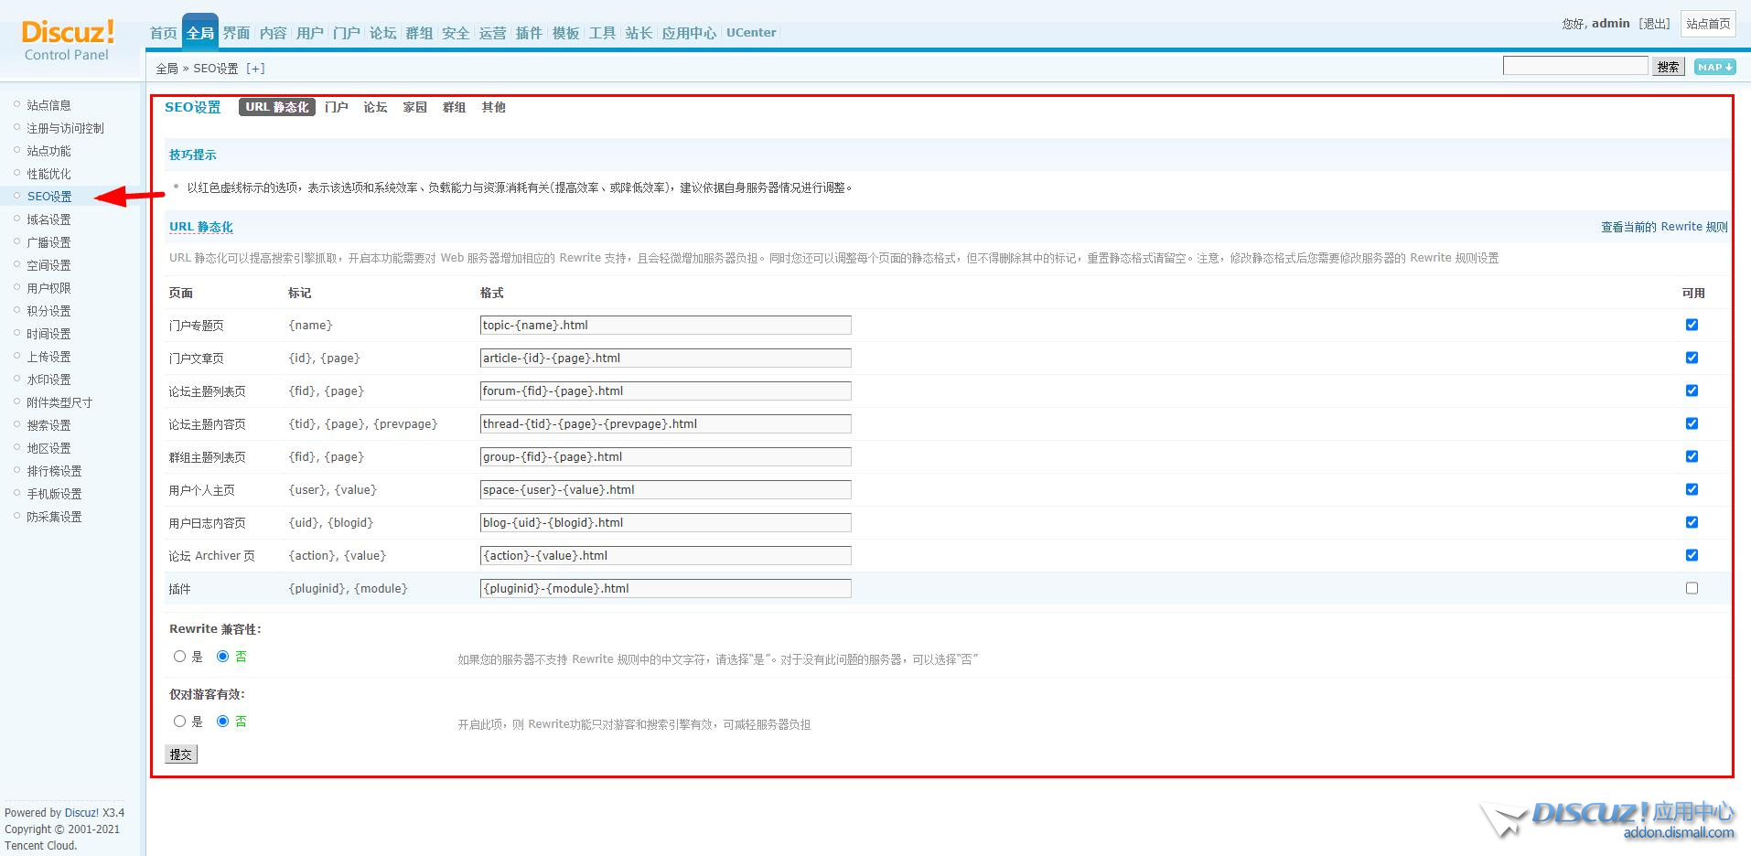Click the search text field at top
The height and width of the screenshot is (856, 1751).
1574,66
